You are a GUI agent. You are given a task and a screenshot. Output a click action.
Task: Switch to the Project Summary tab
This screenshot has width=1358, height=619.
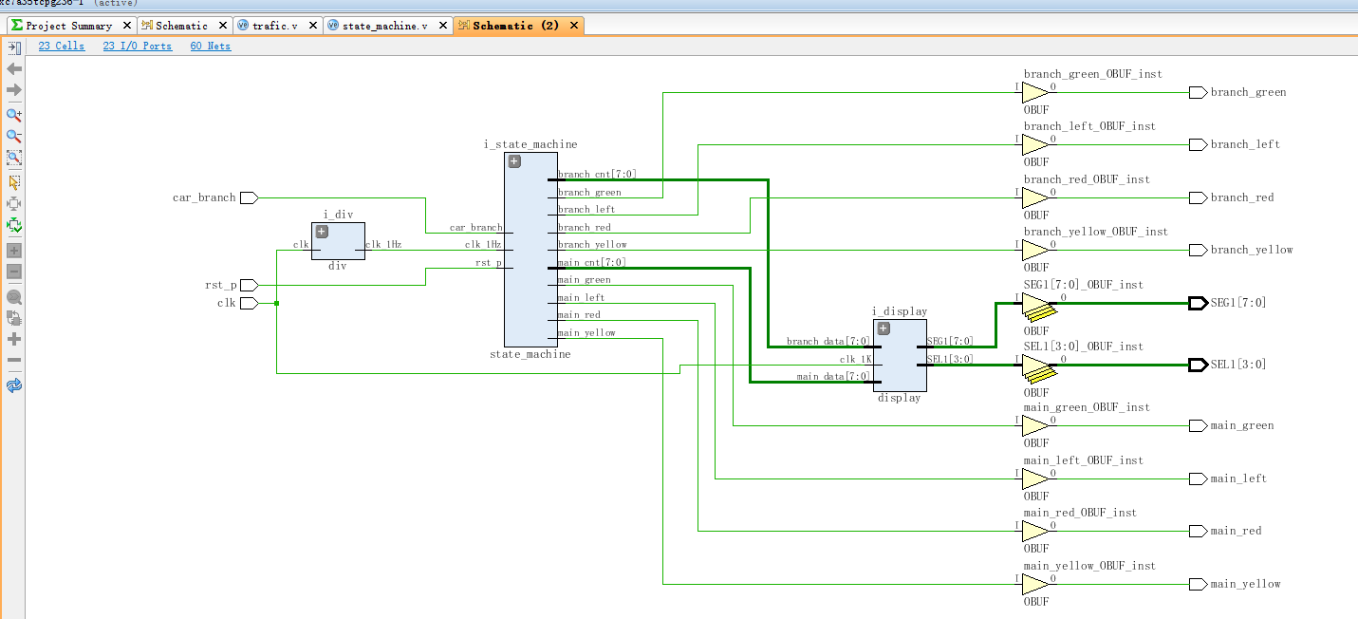tap(68, 26)
